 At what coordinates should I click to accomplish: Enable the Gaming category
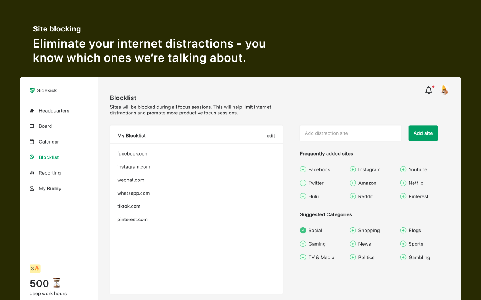(303, 244)
